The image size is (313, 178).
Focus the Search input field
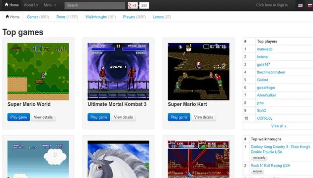click(x=95, y=5)
